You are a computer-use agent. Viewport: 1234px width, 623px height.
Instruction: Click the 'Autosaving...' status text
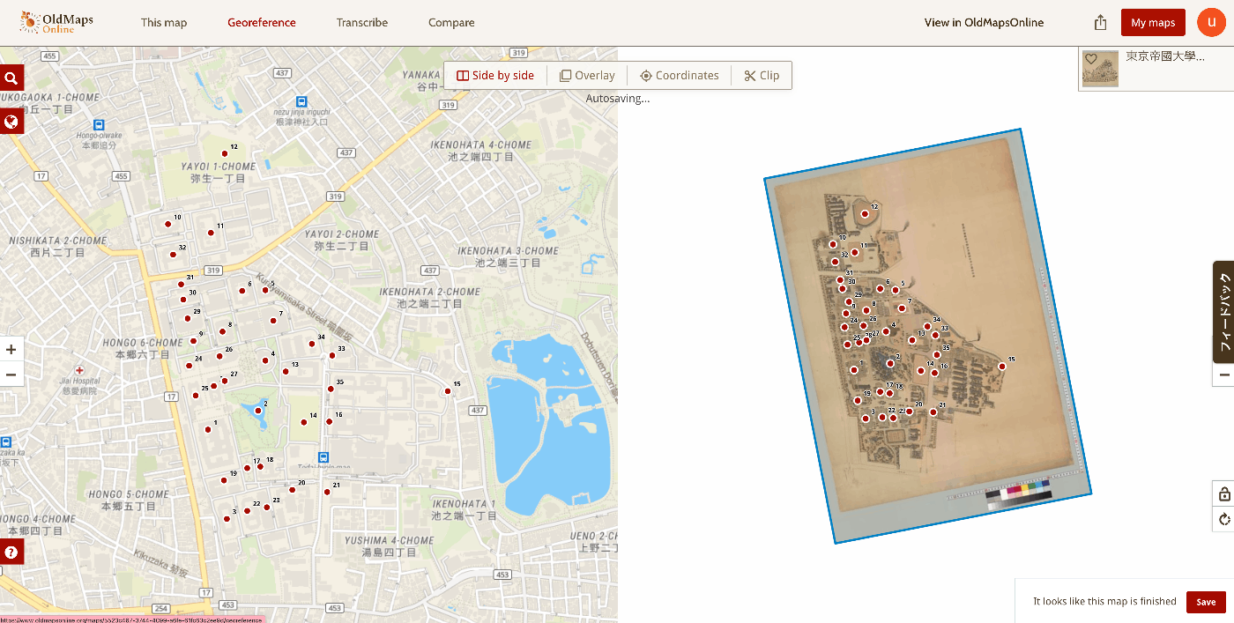(618, 99)
